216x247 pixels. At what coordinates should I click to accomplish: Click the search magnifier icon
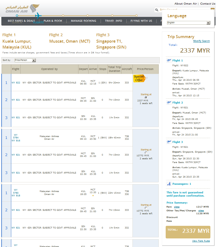pos(157,10)
